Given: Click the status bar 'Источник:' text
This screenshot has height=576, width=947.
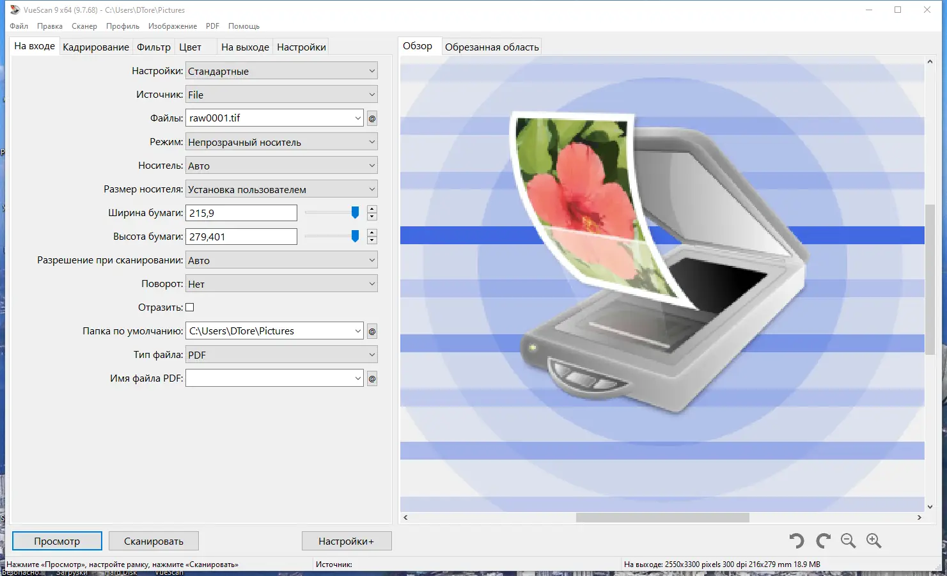Looking at the screenshot, I should pyautogui.click(x=334, y=564).
